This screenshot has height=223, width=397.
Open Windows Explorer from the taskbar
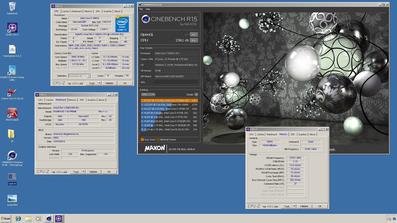coord(28,219)
